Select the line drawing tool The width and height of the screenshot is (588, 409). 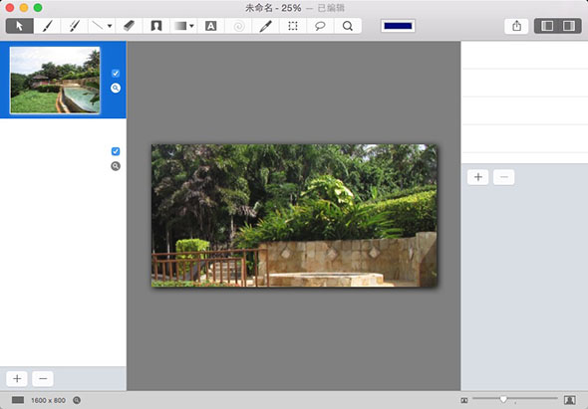[x=98, y=26]
